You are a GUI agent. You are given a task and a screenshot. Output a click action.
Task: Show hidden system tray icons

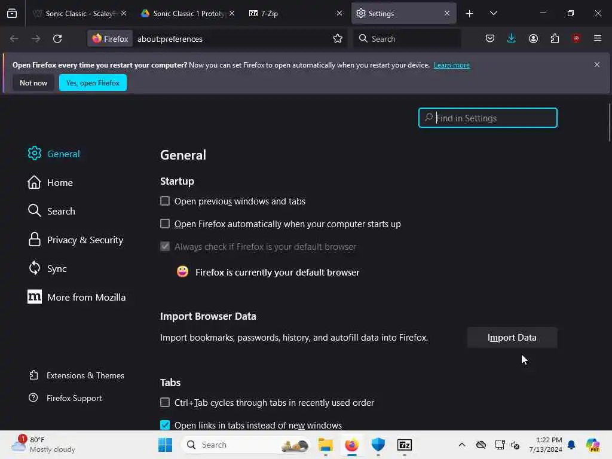(x=462, y=445)
